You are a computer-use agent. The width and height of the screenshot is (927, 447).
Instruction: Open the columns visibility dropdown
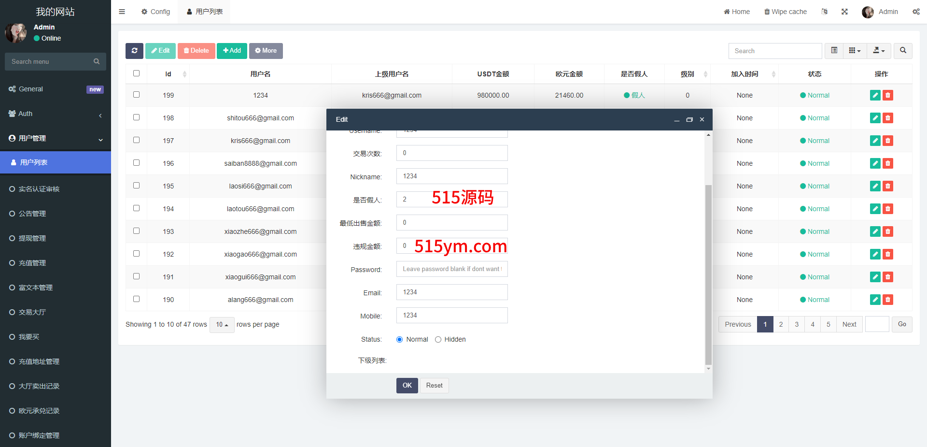tap(855, 51)
